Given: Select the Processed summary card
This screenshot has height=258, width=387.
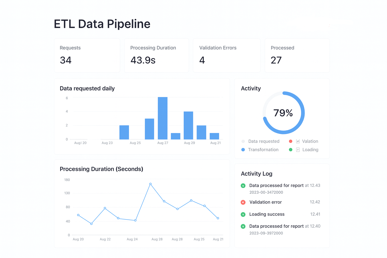Looking at the screenshot, I should point(297,55).
